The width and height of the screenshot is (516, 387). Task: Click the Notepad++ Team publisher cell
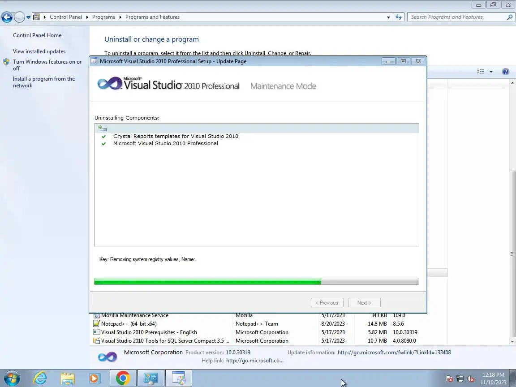pos(257,324)
